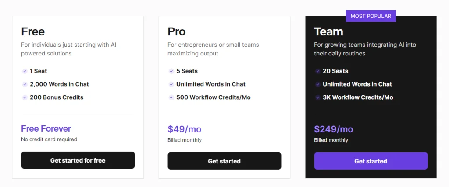Click the checkmark icon beside 500 Workflow Credits/Mo
Screen dimensions: 449x187
tap(171, 97)
